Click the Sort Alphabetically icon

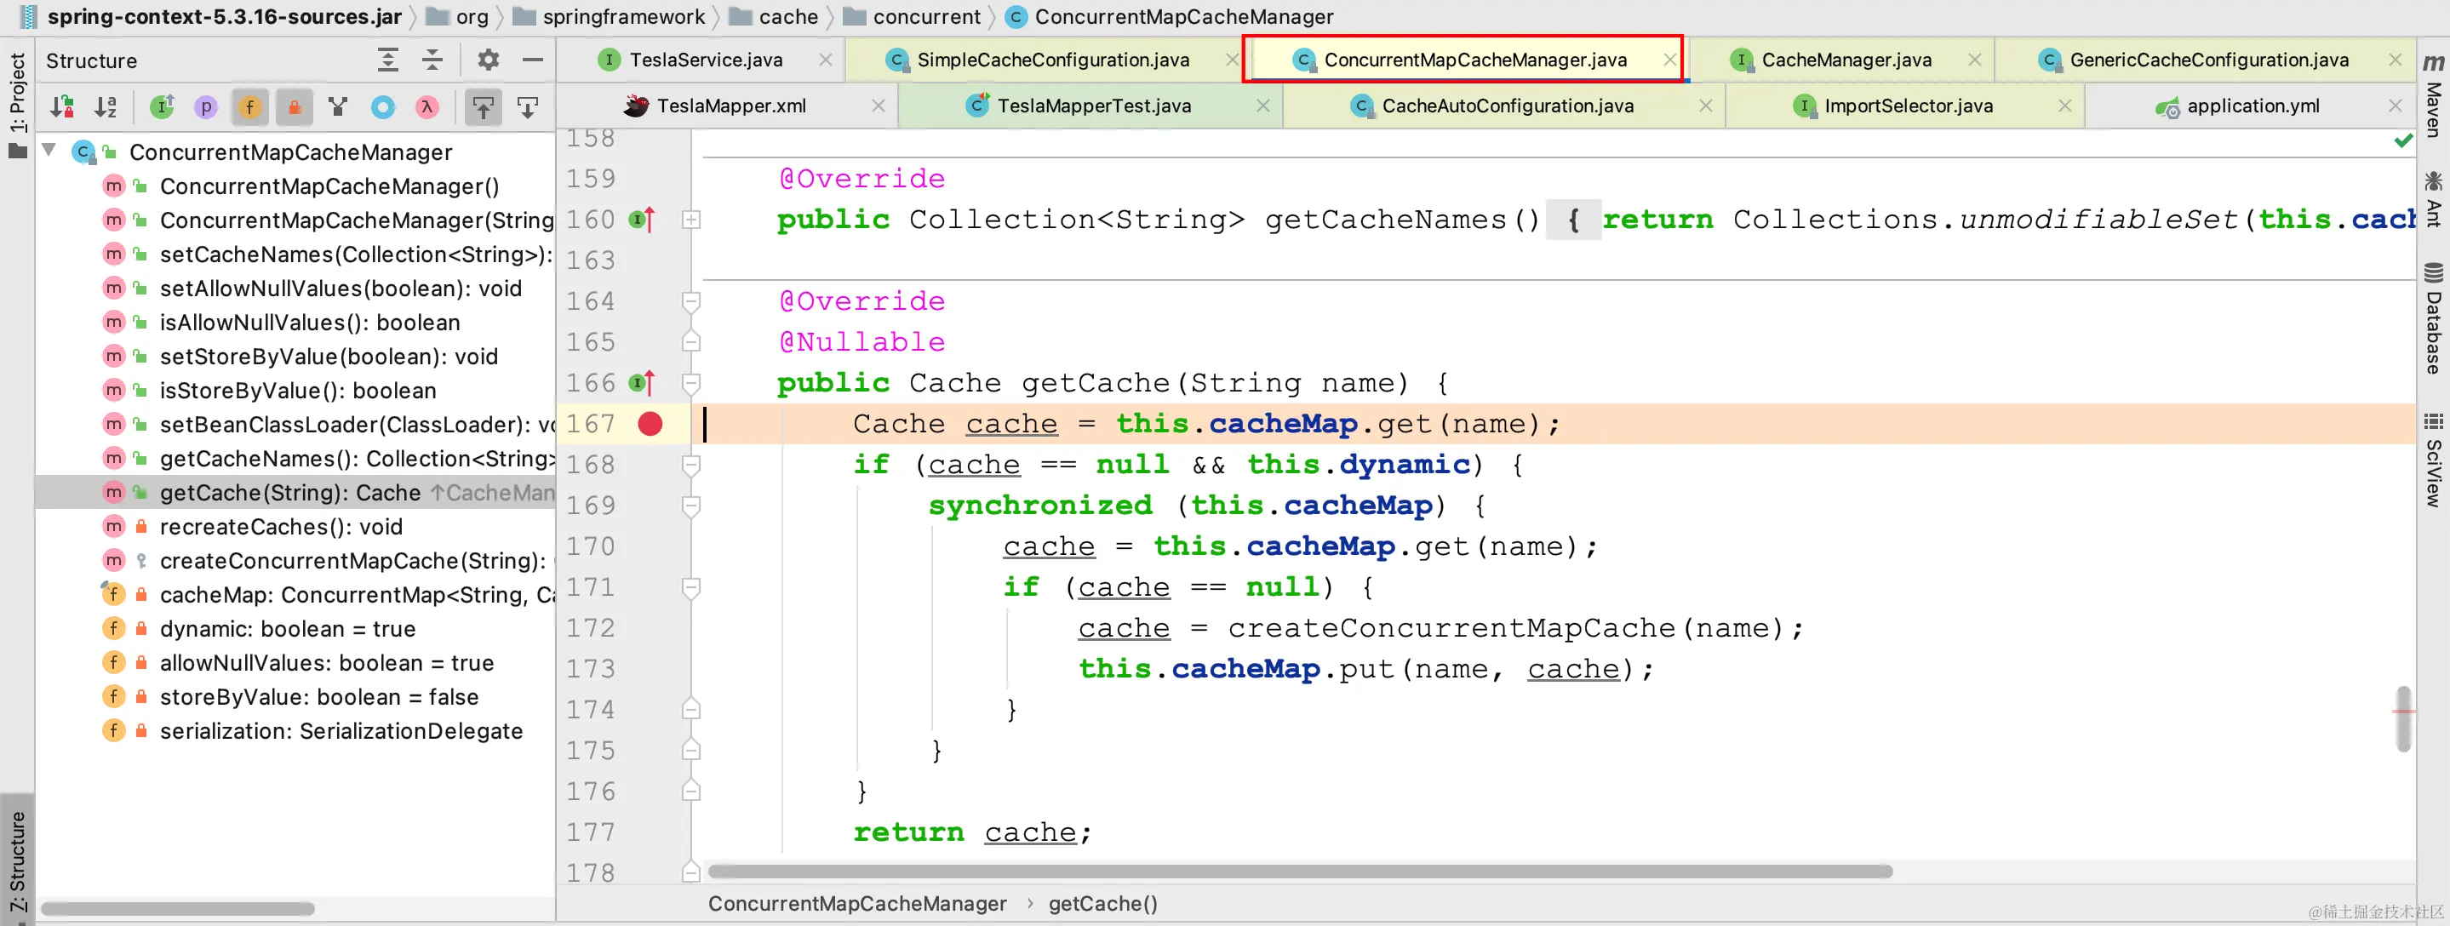(x=106, y=107)
